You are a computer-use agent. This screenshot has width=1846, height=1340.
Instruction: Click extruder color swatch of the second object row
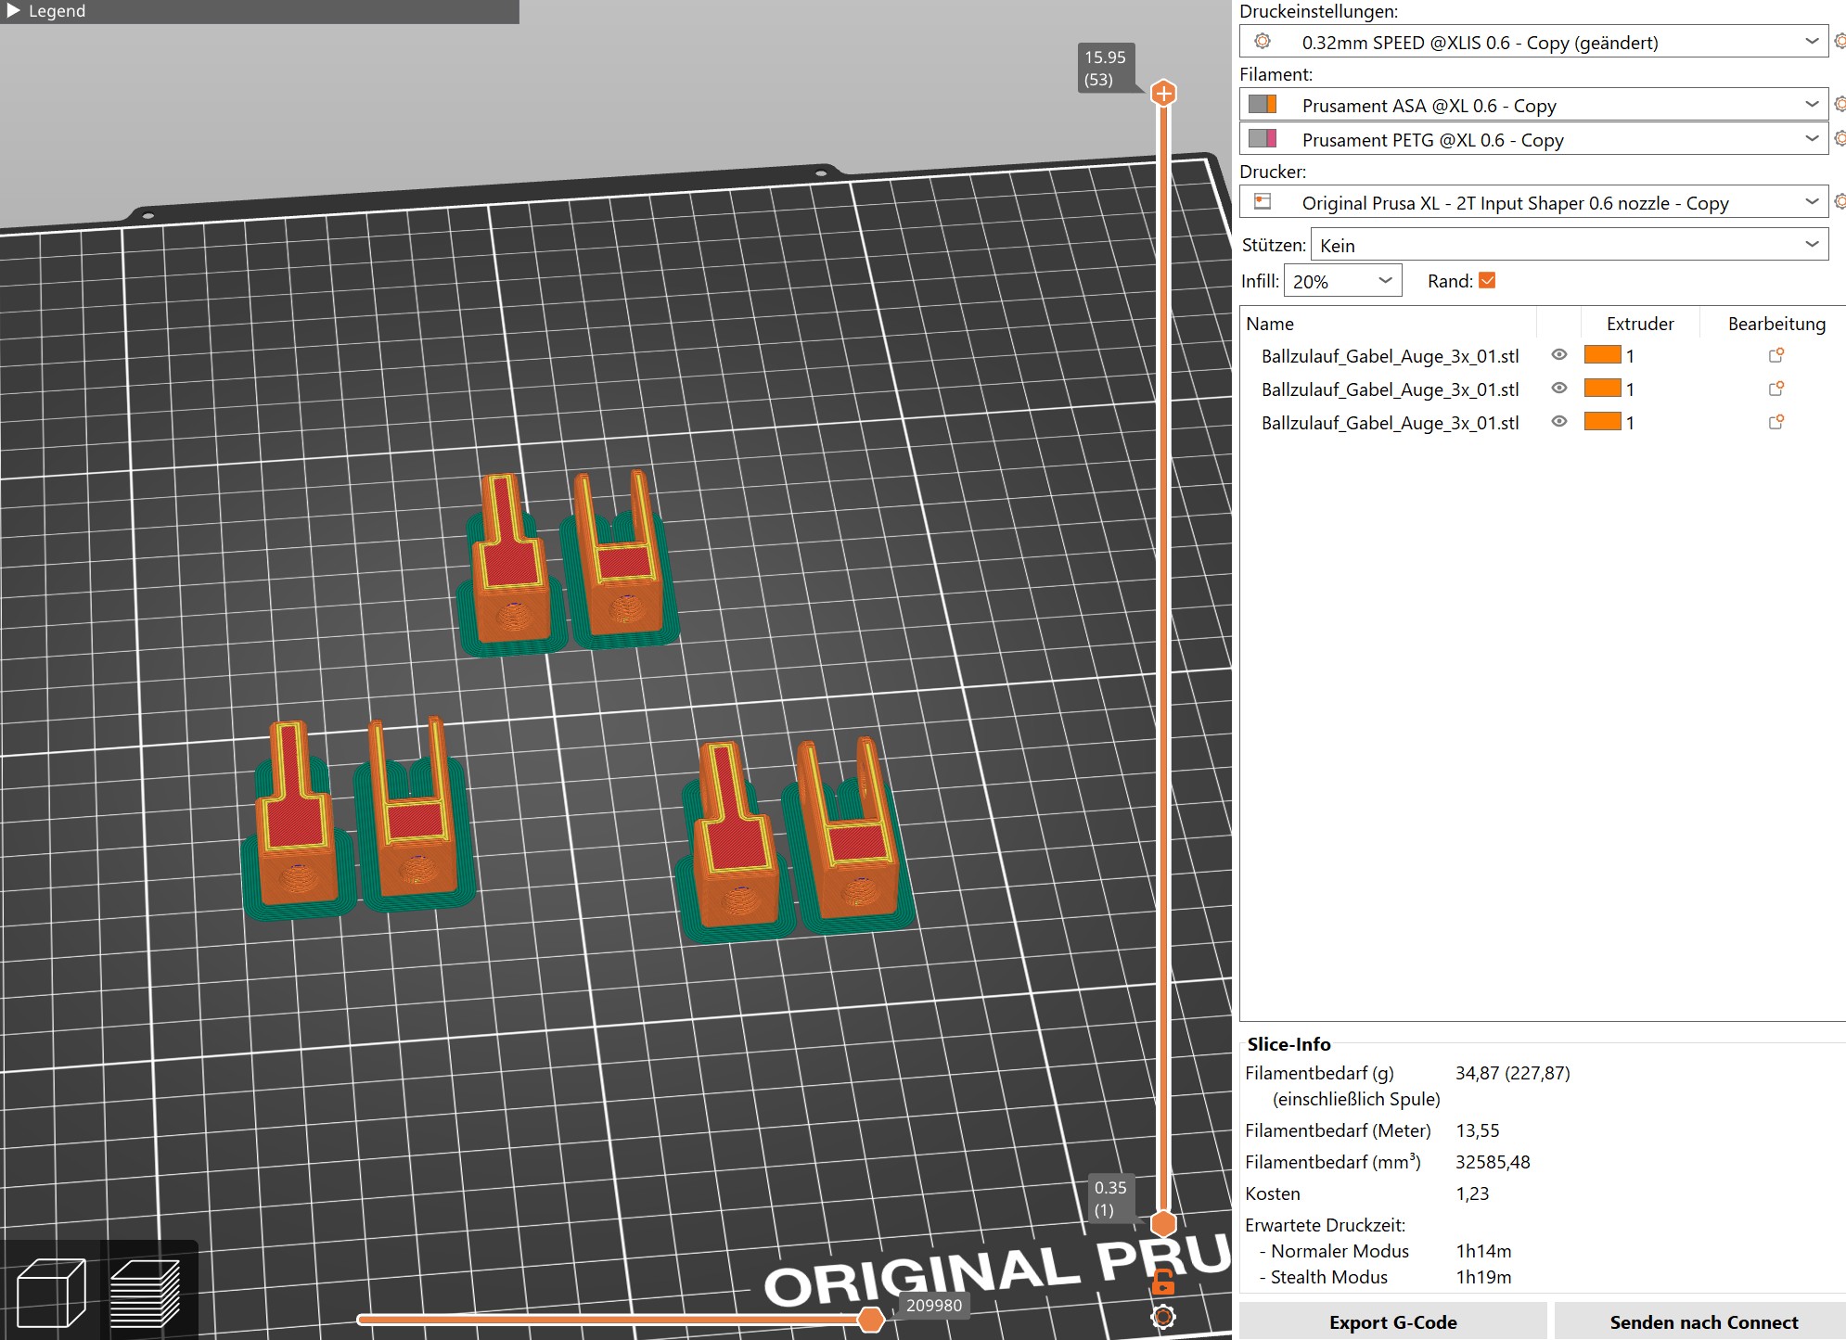[1602, 388]
